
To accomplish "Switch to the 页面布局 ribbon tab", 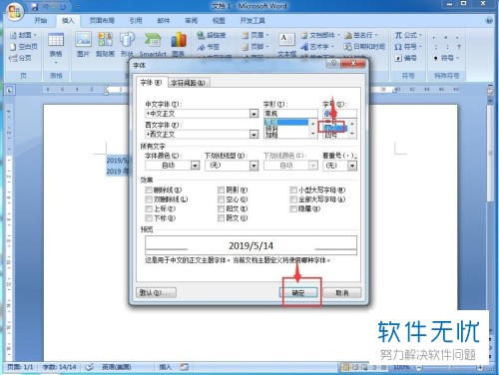I will click(x=102, y=21).
